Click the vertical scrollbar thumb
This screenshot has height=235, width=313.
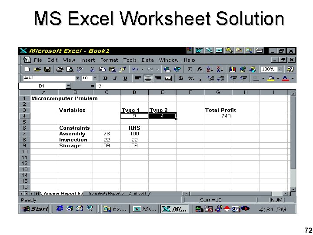click(293, 132)
